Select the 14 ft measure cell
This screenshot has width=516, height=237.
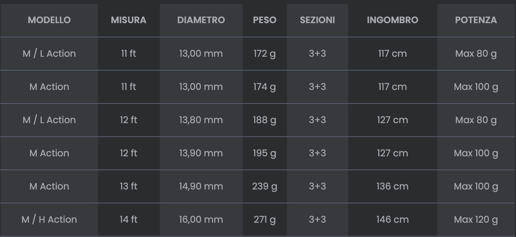128,220
